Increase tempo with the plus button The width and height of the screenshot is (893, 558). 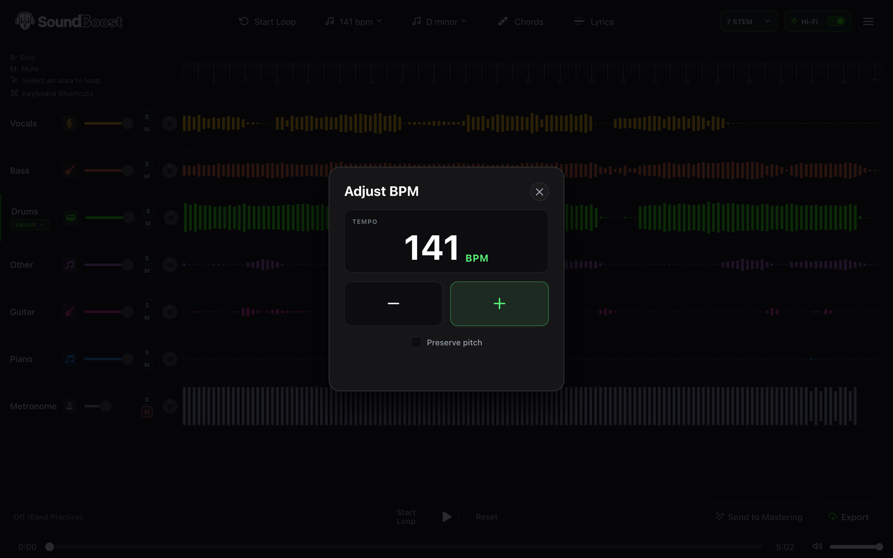499,304
